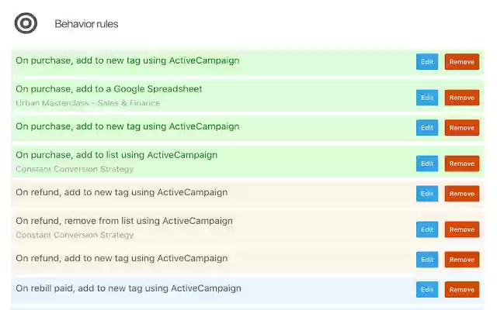Image resolution: width=497 pixels, height=310 pixels.
Task: Edit the purchase add to list rule
Action: [x=426, y=164]
